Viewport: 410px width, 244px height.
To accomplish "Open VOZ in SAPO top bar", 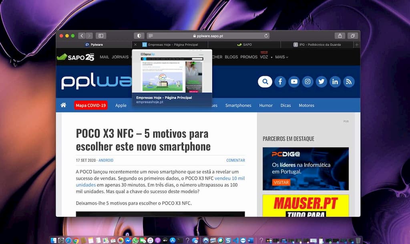I will (264, 57).
